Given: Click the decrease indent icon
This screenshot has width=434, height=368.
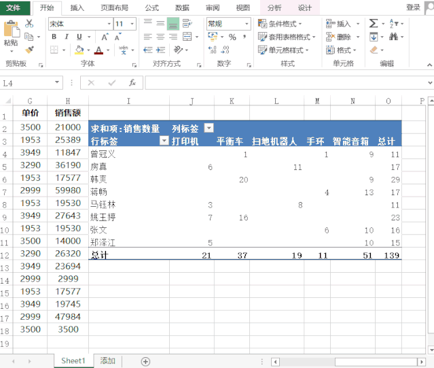Looking at the screenshot, I should [148, 50].
